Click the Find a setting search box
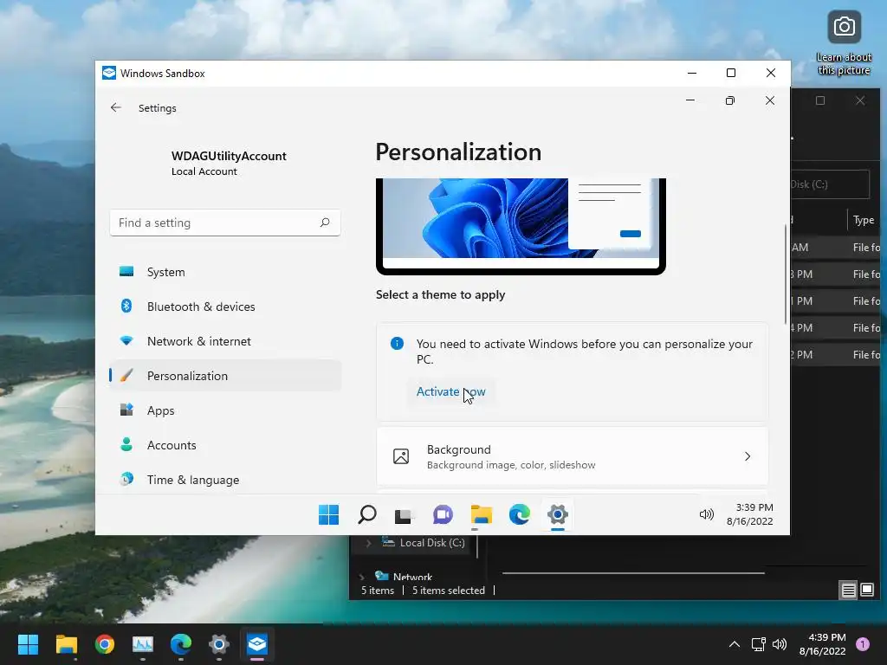The height and width of the screenshot is (665, 887). [x=225, y=223]
